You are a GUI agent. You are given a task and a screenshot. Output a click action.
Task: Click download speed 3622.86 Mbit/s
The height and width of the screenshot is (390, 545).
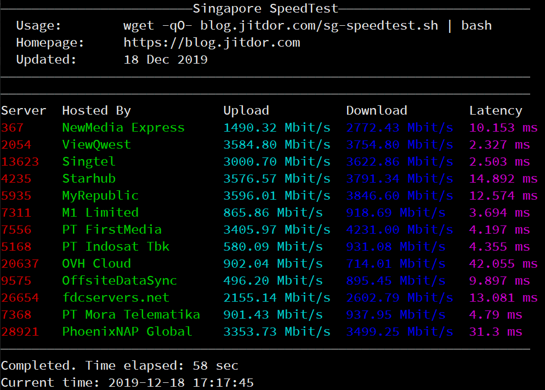click(x=400, y=162)
